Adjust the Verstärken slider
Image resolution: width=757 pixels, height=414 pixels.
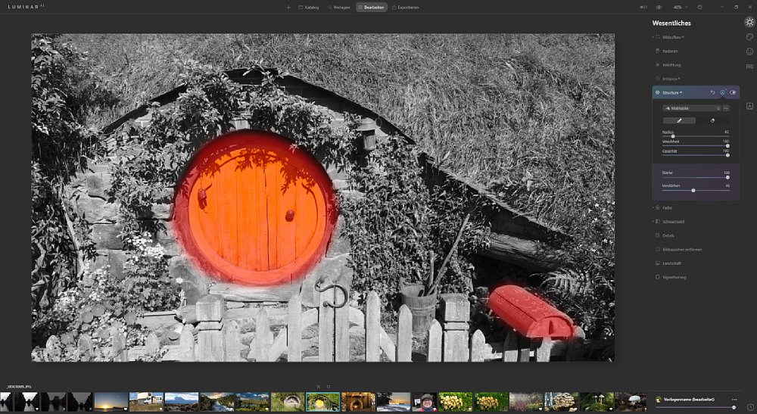tap(695, 190)
